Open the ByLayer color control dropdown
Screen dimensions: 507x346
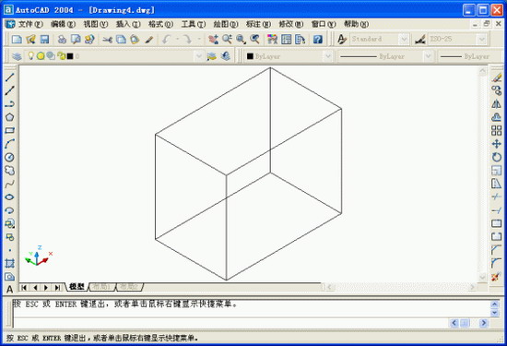(x=289, y=56)
